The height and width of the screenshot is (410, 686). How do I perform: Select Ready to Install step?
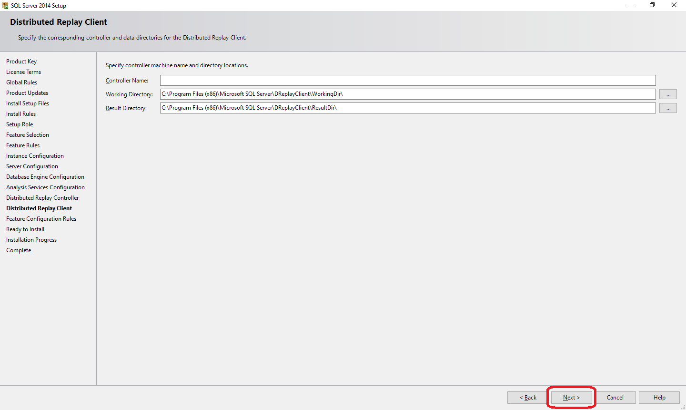(25, 229)
